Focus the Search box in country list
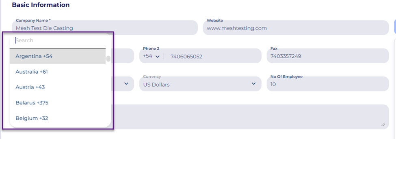 60,40
